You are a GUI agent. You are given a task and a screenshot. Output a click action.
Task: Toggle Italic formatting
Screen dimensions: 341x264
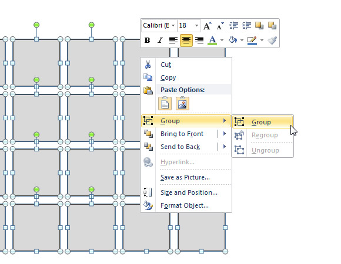[x=161, y=40]
